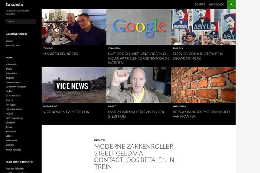Open the Contact menu item
260x173 pixels.
click(x=200, y=4)
